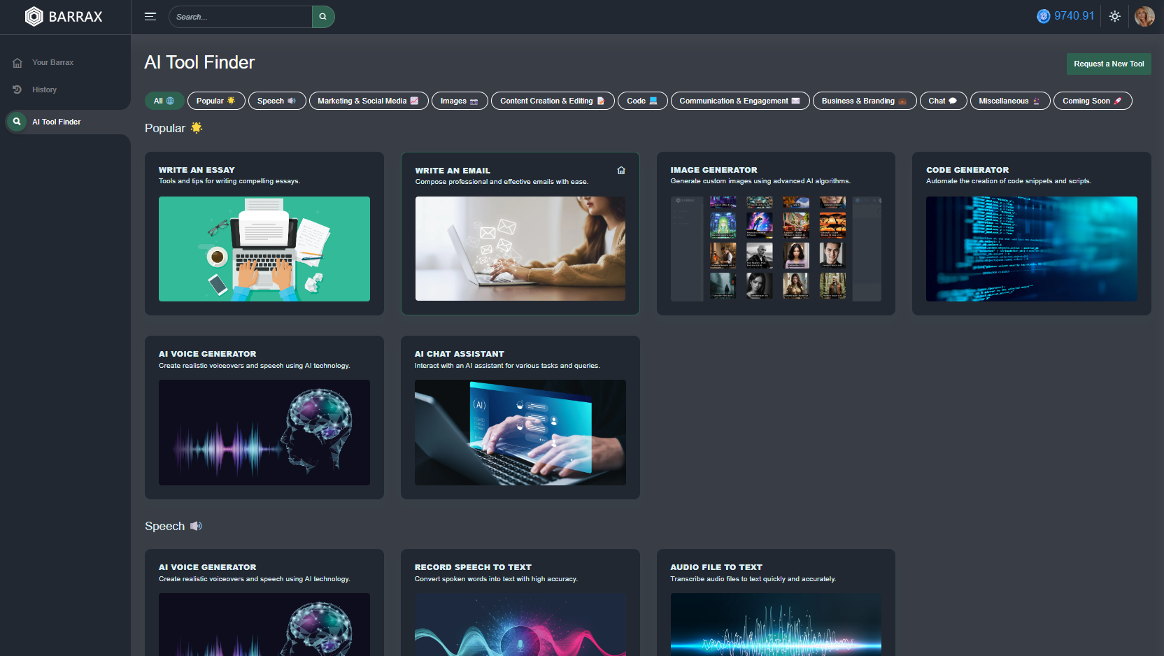Screen dimensions: 1164x656
Task: Select Business & Branding filter
Action: pos(865,101)
